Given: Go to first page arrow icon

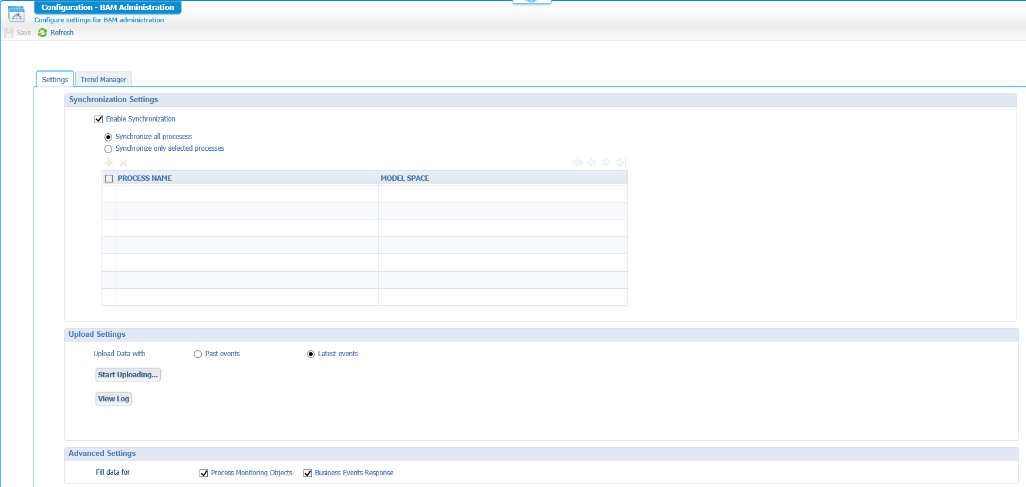Looking at the screenshot, I should 576,163.
